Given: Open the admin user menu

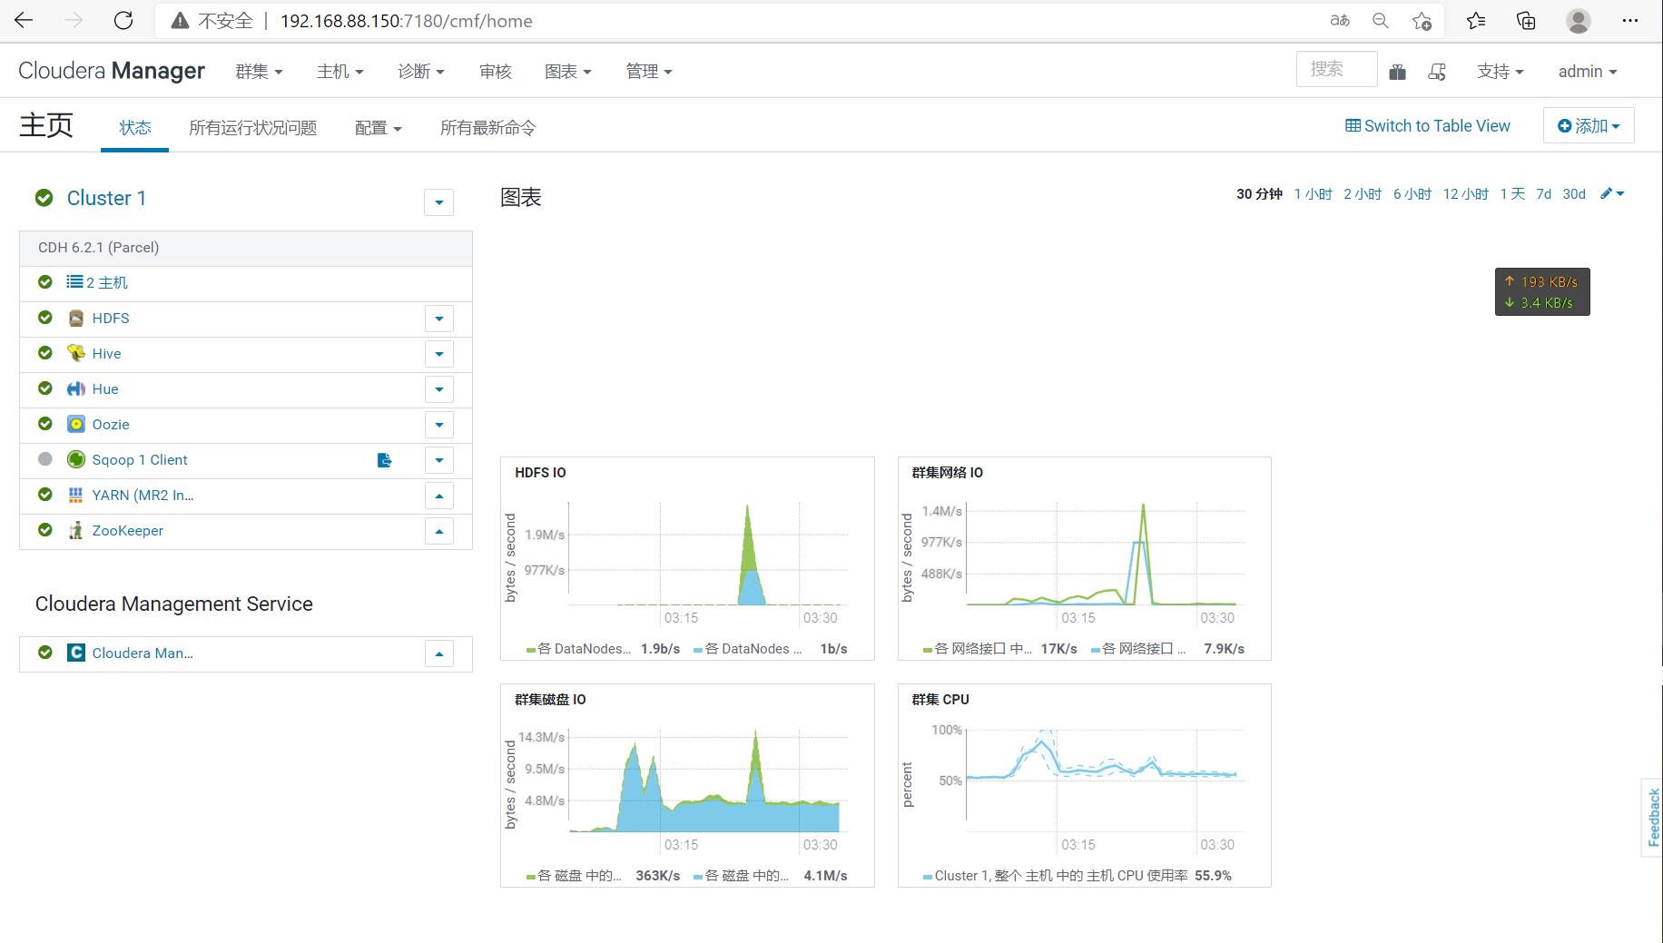Looking at the screenshot, I should coord(1588,71).
